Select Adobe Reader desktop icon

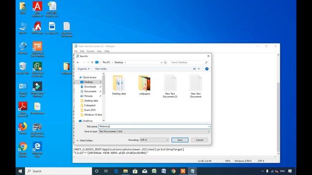23,109
